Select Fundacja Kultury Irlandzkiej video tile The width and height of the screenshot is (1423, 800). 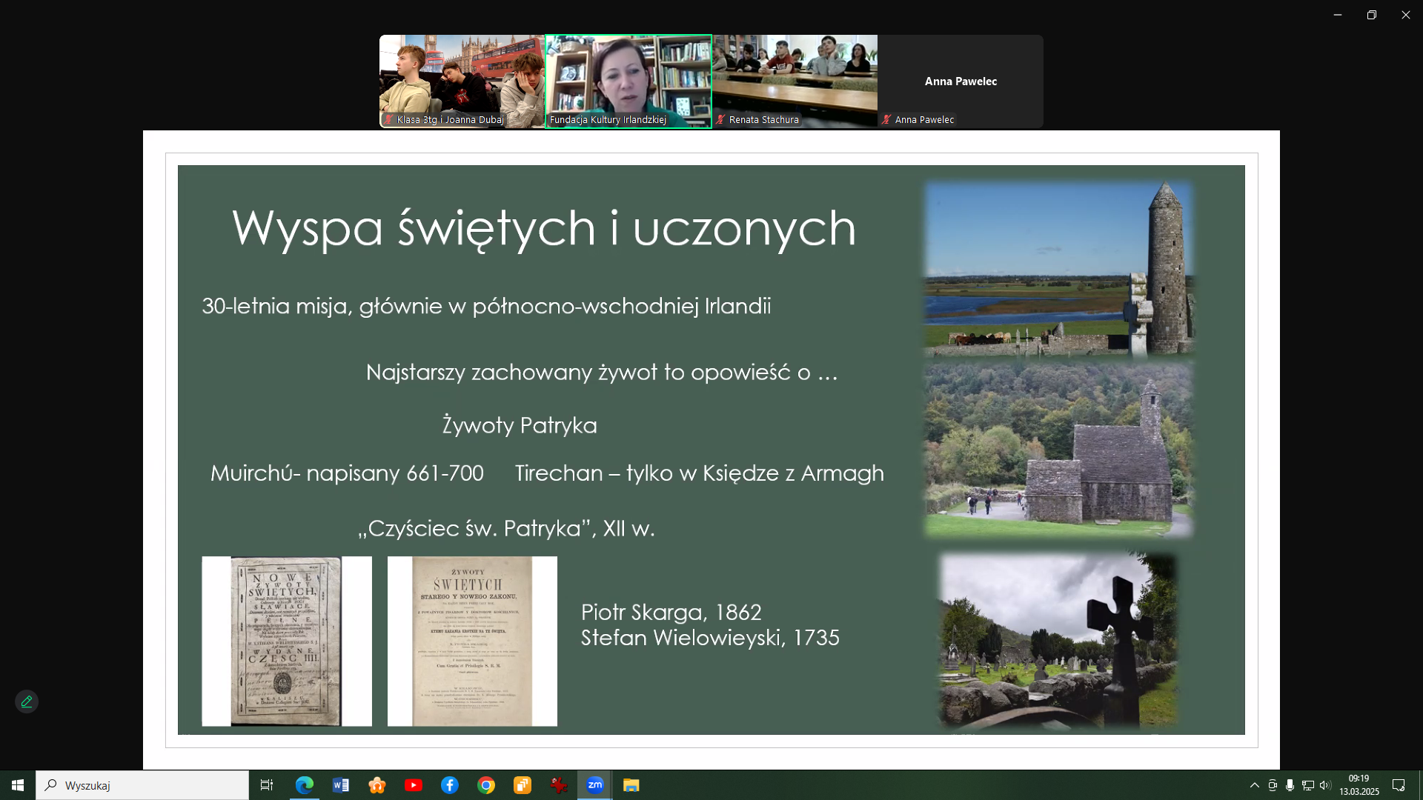[628, 81]
